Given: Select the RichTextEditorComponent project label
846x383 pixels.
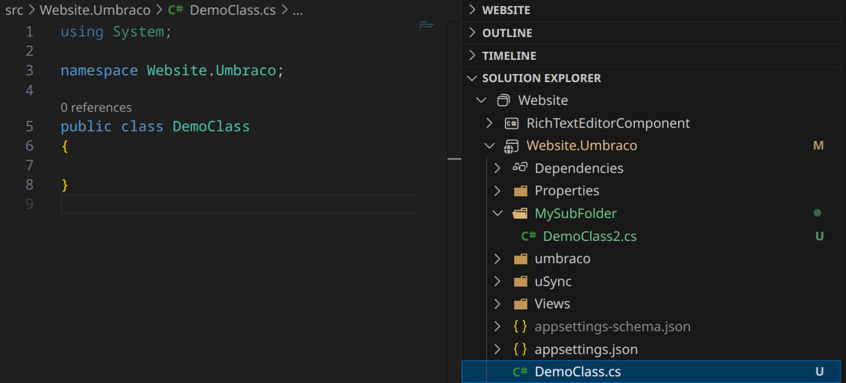Looking at the screenshot, I should 608,123.
